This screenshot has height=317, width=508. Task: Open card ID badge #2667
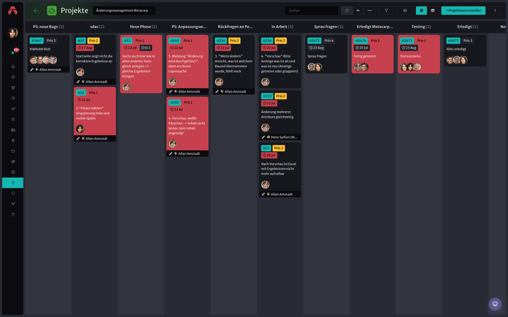coord(37,41)
